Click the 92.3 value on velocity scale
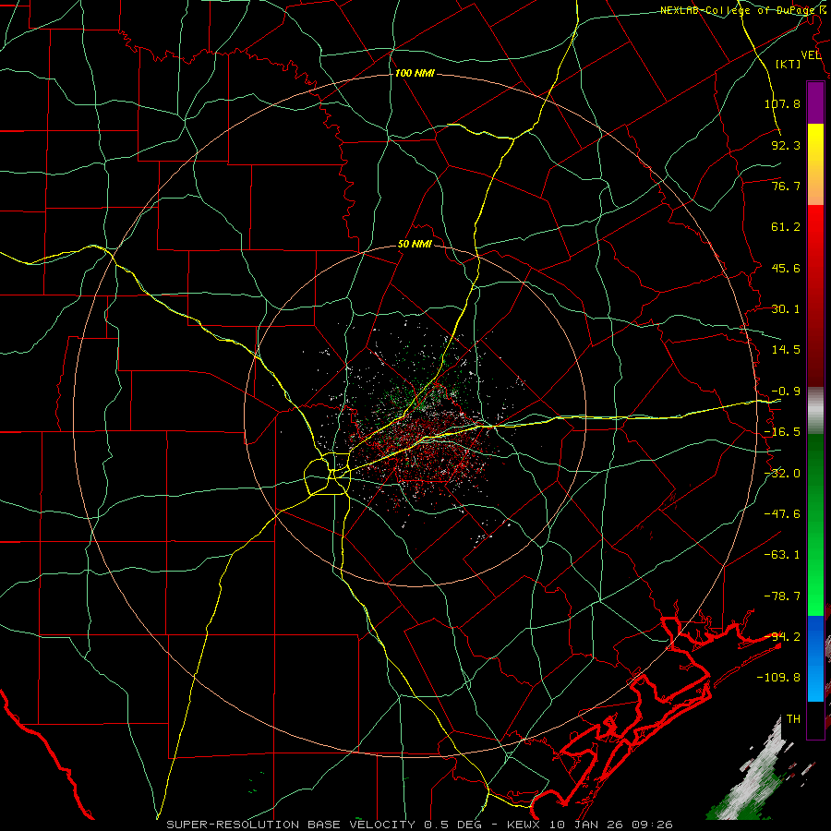Viewport: 831px width, 831px height. pos(786,145)
